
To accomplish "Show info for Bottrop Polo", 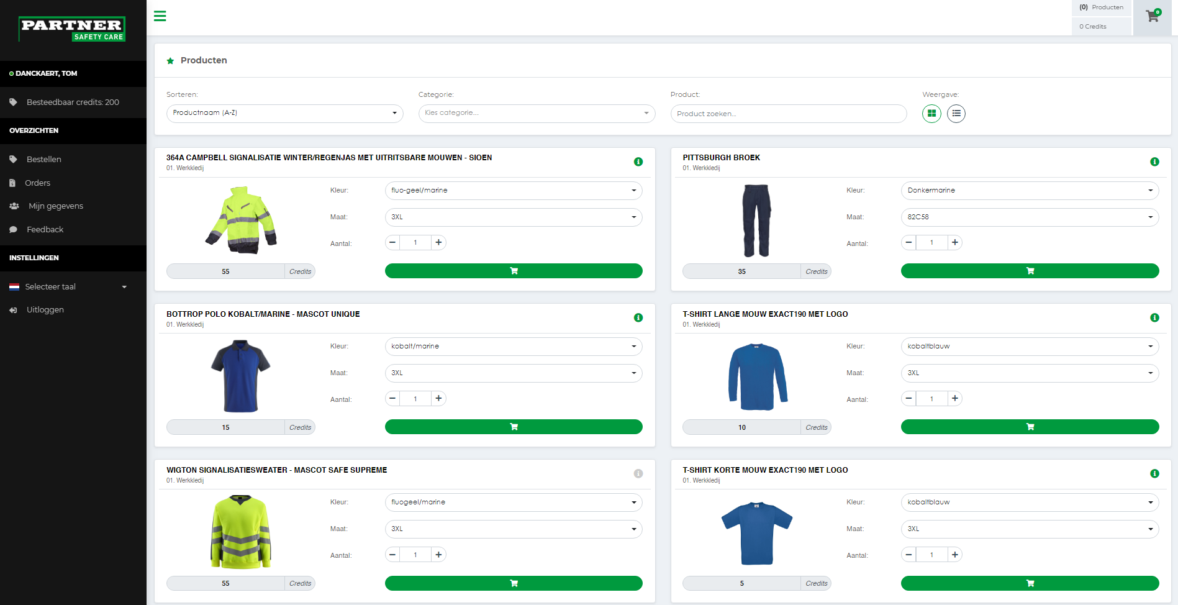I will click(x=638, y=317).
